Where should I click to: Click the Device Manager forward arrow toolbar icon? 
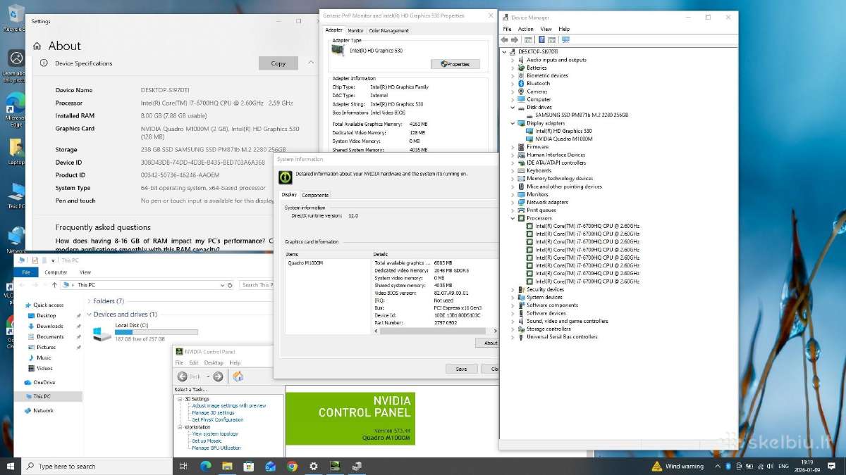pos(515,40)
